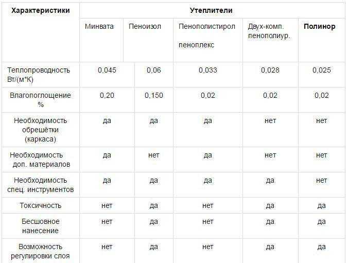Click the Влагопоглощение % row label
The height and width of the screenshot is (263, 347).
pos(40,100)
